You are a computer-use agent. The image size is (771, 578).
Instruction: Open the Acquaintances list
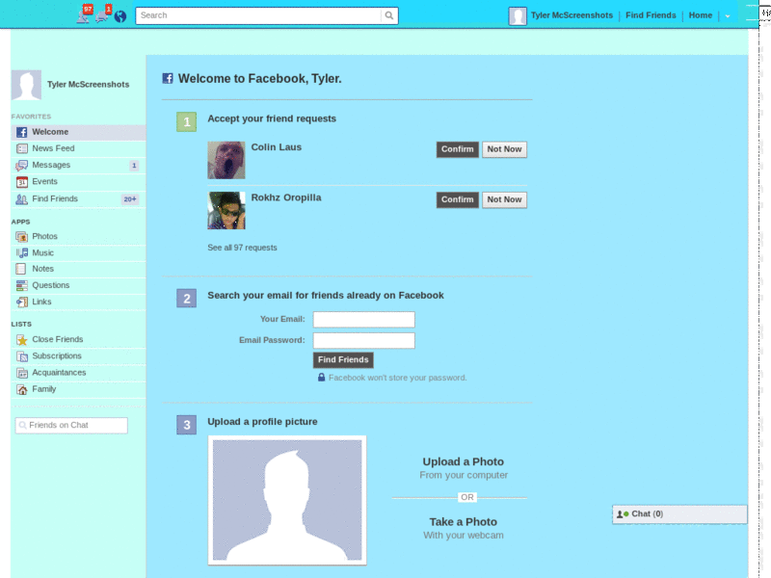pos(78,373)
